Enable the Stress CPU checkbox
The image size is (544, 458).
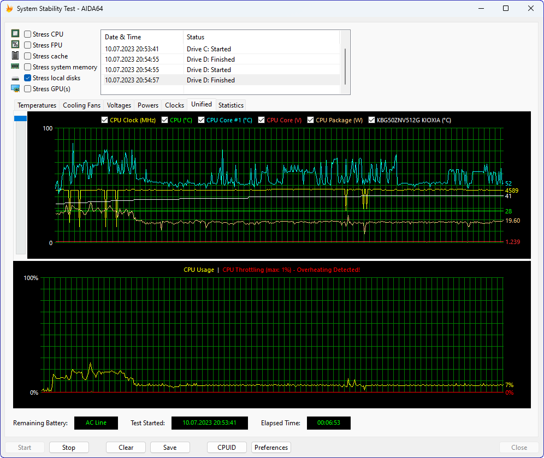(x=27, y=34)
